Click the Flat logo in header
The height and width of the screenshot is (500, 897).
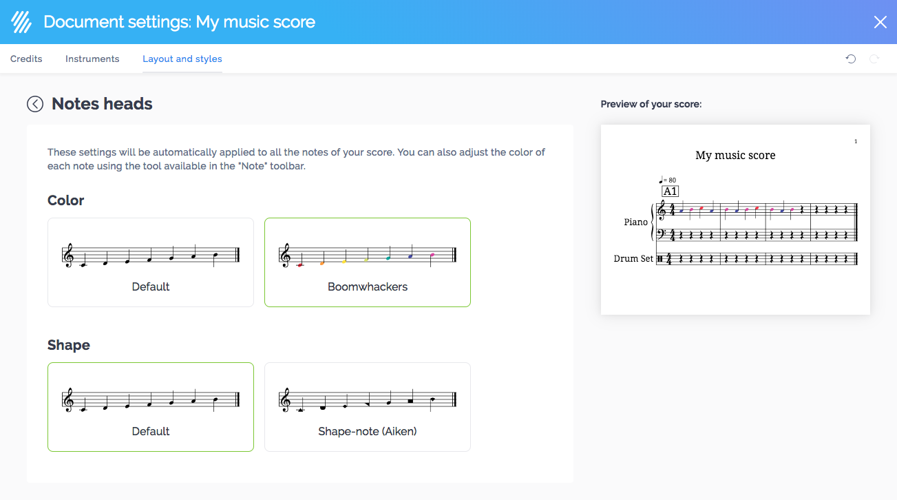tap(22, 22)
